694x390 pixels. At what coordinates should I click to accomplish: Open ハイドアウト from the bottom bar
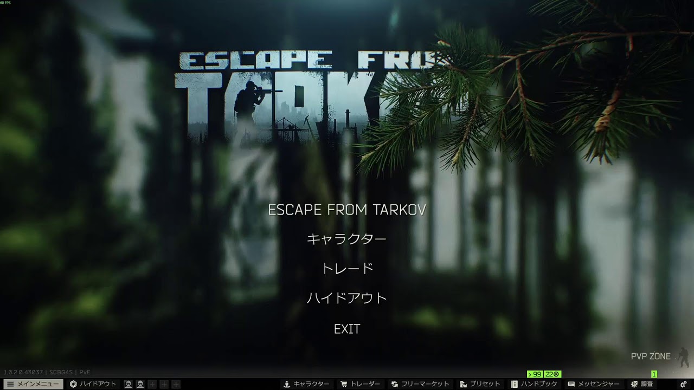click(93, 384)
